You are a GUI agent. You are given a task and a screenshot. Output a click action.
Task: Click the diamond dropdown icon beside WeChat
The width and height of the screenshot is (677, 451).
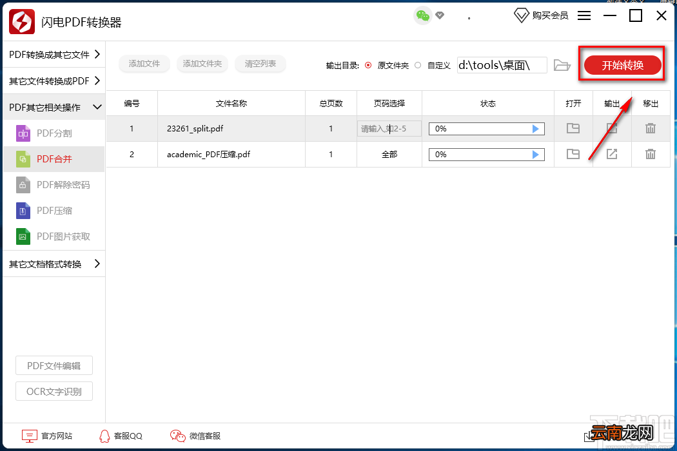click(x=440, y=15)
